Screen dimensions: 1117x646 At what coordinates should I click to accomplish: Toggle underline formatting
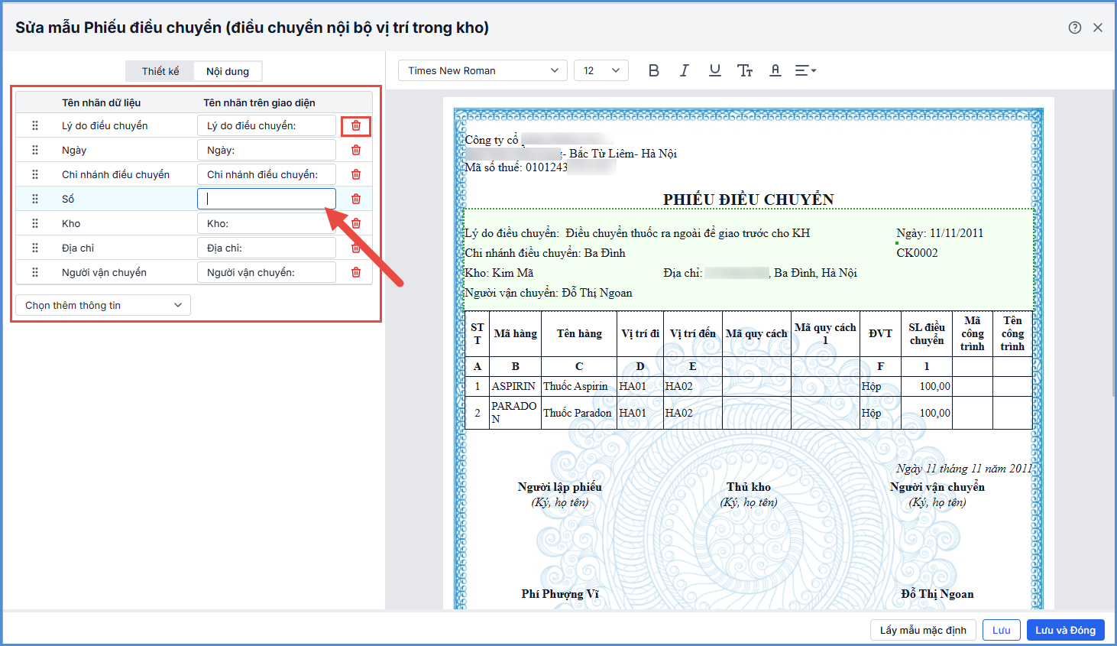[715, 70]
